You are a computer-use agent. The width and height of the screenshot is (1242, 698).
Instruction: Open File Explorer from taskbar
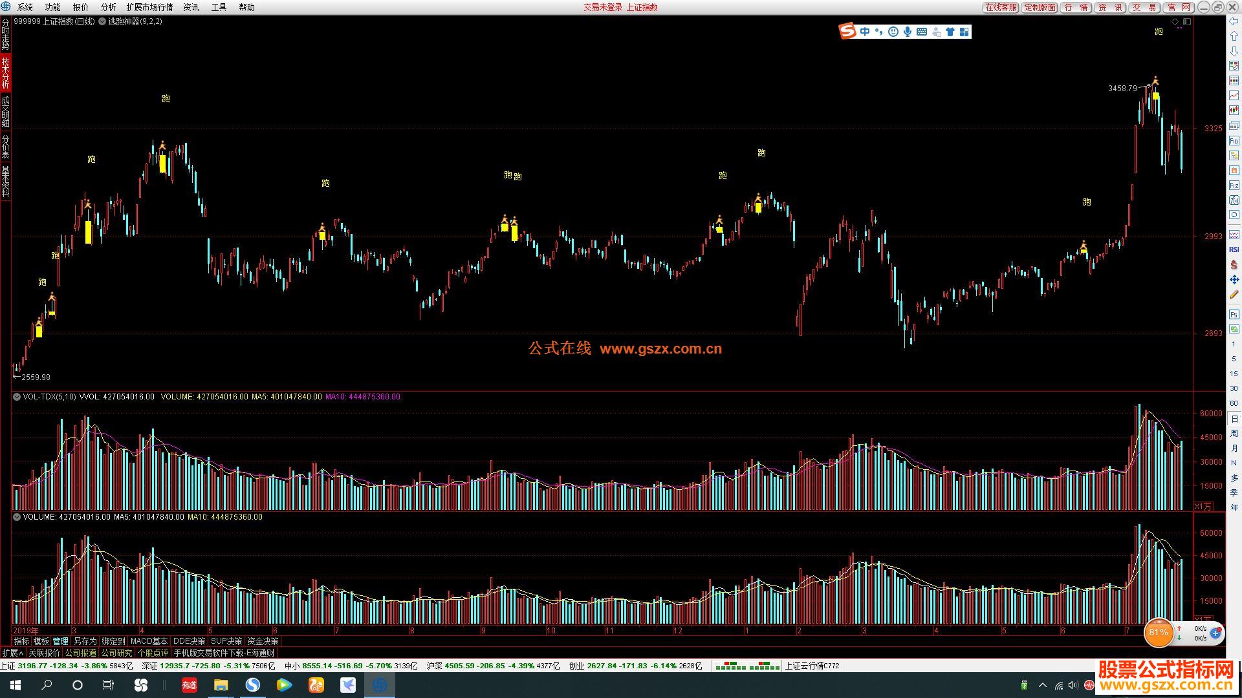(221, 685)
